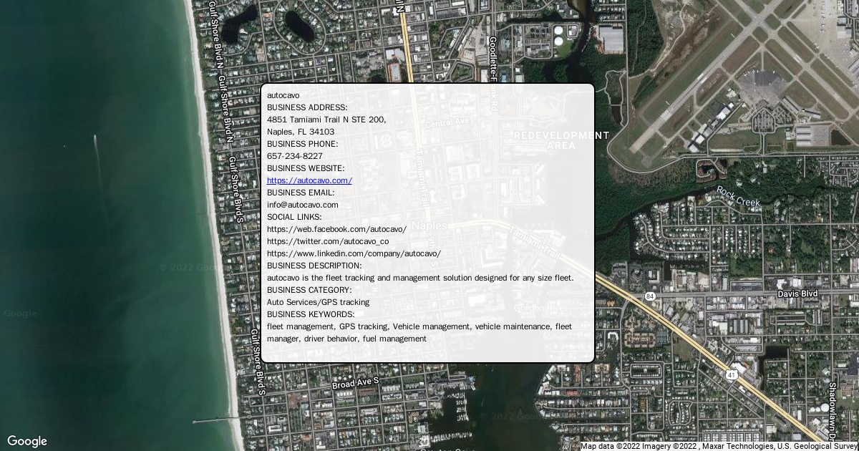Click the route 84 highway shield

(x=649, y=296)
